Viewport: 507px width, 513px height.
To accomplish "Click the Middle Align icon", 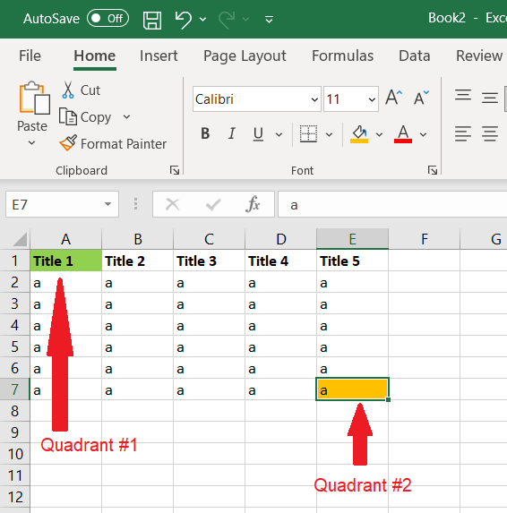I will coord(490,98).
